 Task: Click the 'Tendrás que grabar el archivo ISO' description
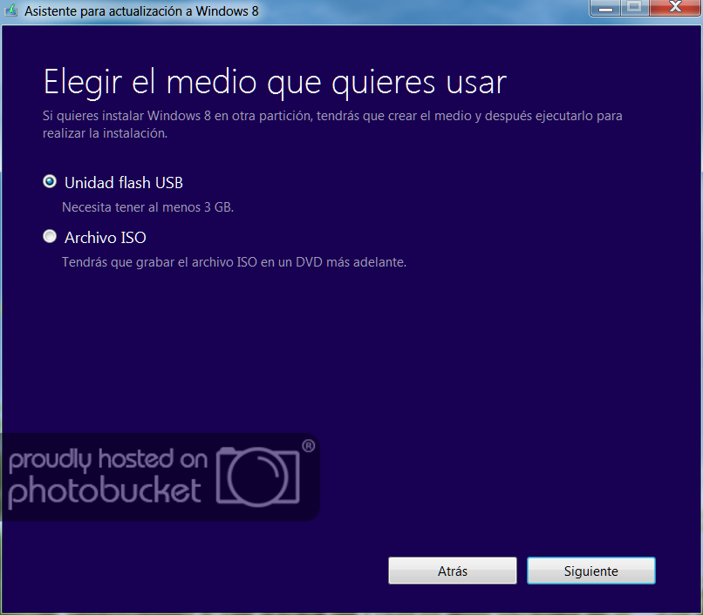click(x=234, y=262)
